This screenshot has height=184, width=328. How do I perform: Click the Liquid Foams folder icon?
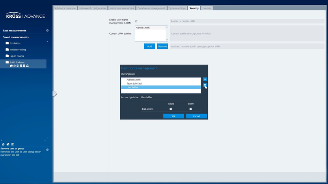click(7, 56)
